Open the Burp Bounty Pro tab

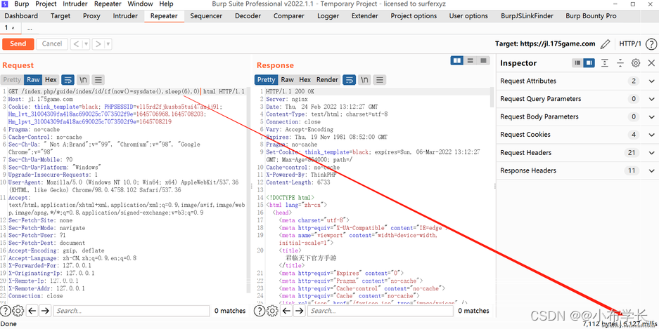click(x=591, y=16)
